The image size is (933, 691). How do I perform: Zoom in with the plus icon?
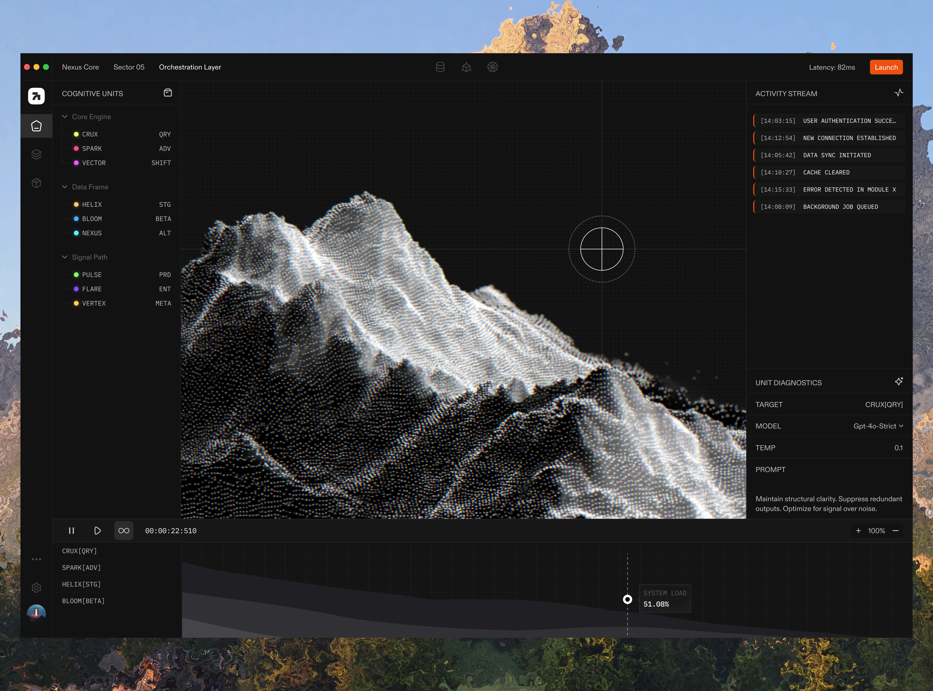[x=858, y=531]
